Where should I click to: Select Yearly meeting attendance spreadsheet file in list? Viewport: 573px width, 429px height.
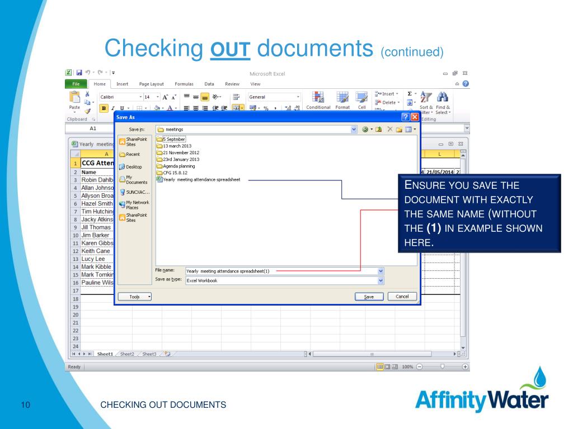tap(199, 179)
